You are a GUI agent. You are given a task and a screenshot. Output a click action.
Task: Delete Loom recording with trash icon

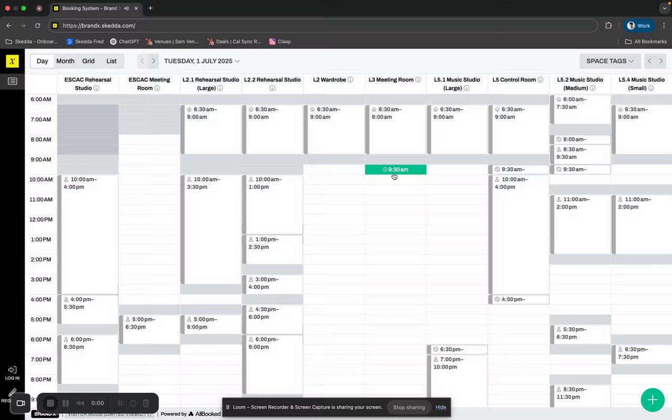point(146,403)
